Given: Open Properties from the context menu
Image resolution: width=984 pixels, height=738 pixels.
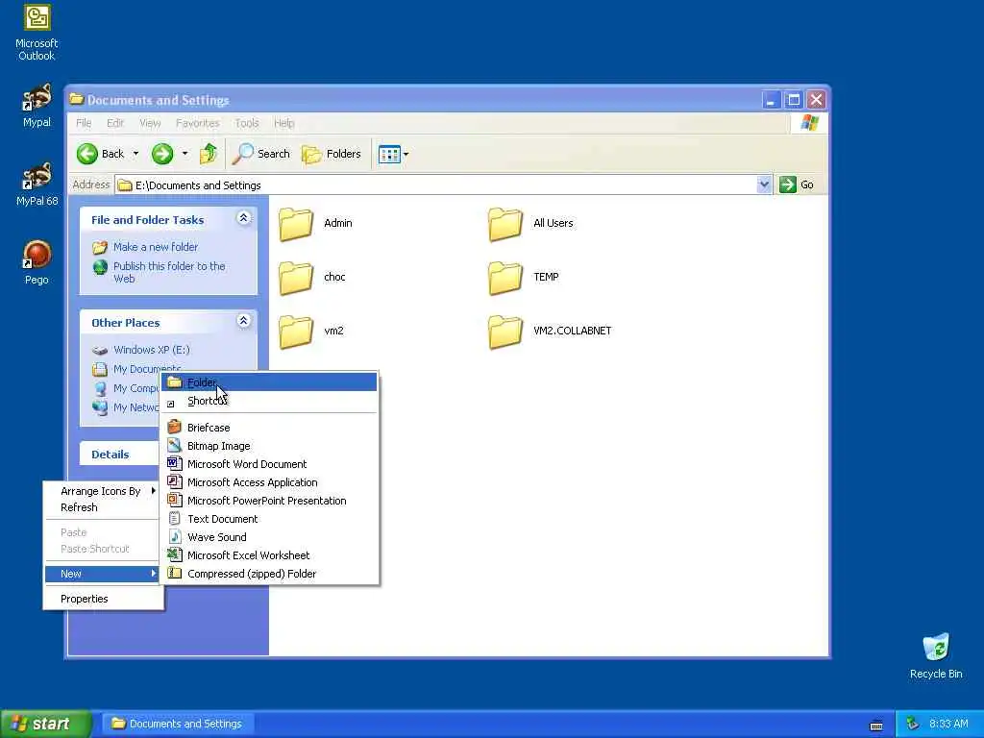Looking at the screenshot, I should tap(103, 599).
